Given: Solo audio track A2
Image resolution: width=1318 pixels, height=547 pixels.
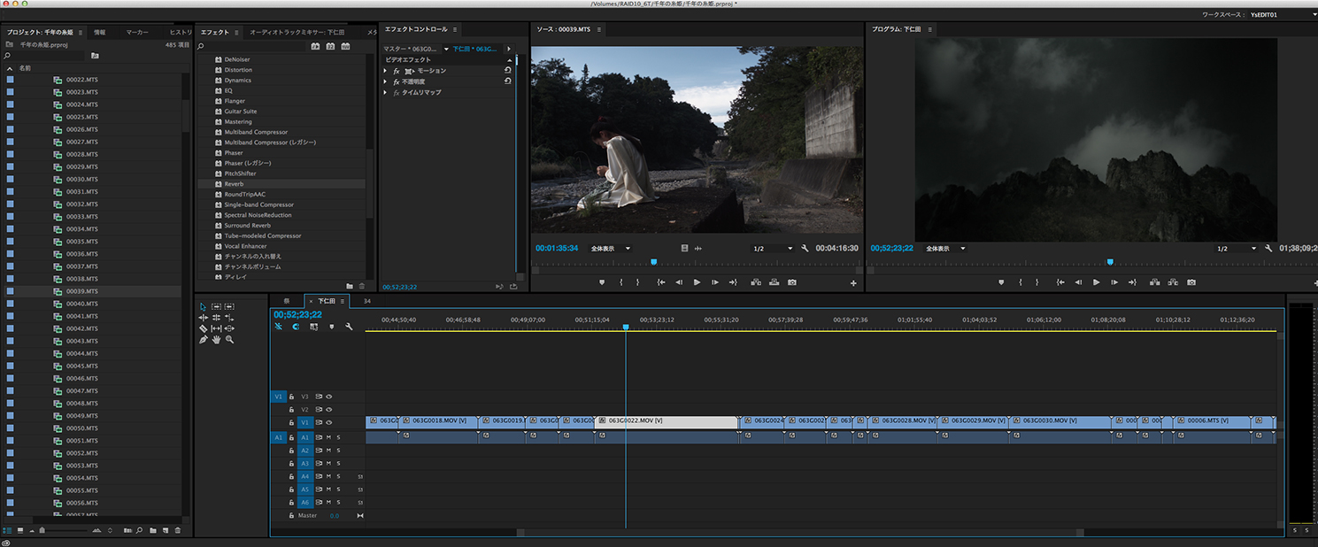Looking at the screenshot, I should point(338,451).
